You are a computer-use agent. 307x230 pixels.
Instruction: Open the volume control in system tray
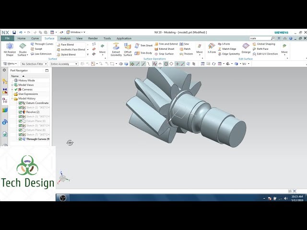tap(286, 198)
